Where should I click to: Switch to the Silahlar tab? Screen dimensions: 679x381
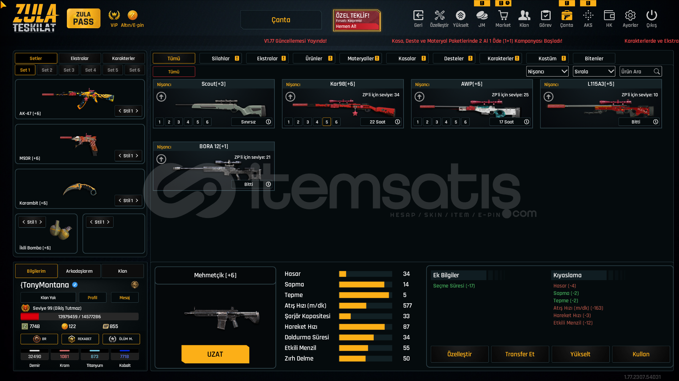coord(221,58)
